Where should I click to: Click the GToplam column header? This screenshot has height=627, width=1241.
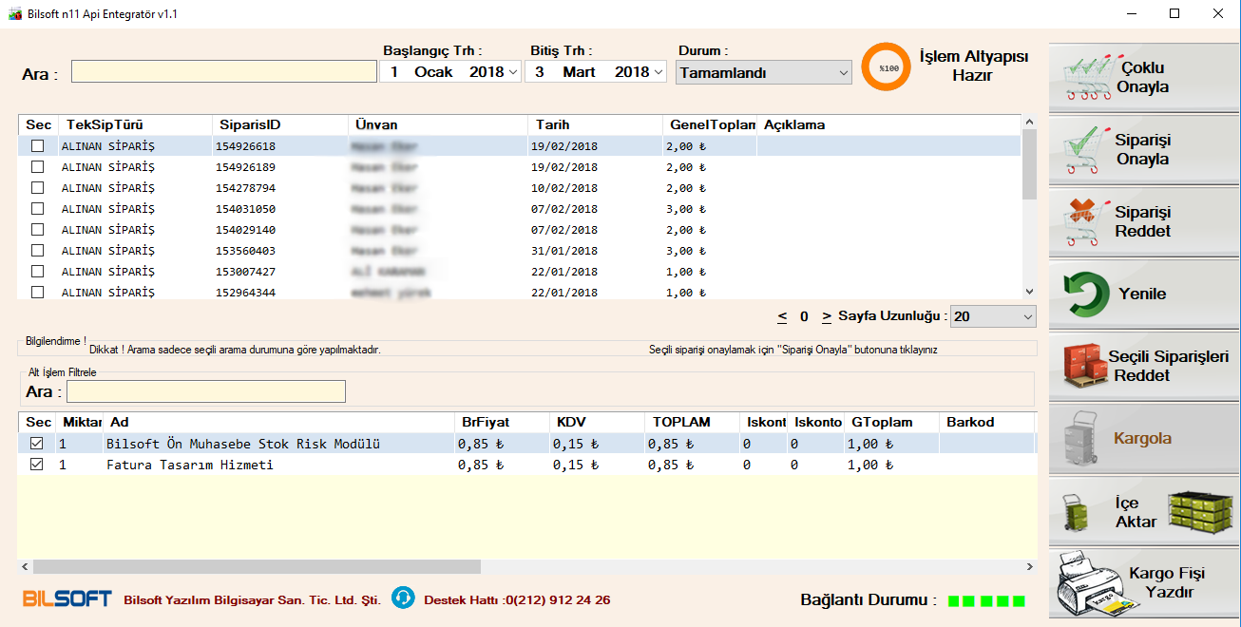coord(891,422)
